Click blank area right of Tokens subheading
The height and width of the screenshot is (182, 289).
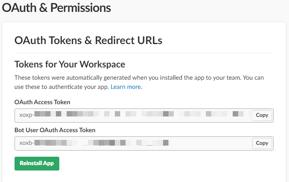199,64
